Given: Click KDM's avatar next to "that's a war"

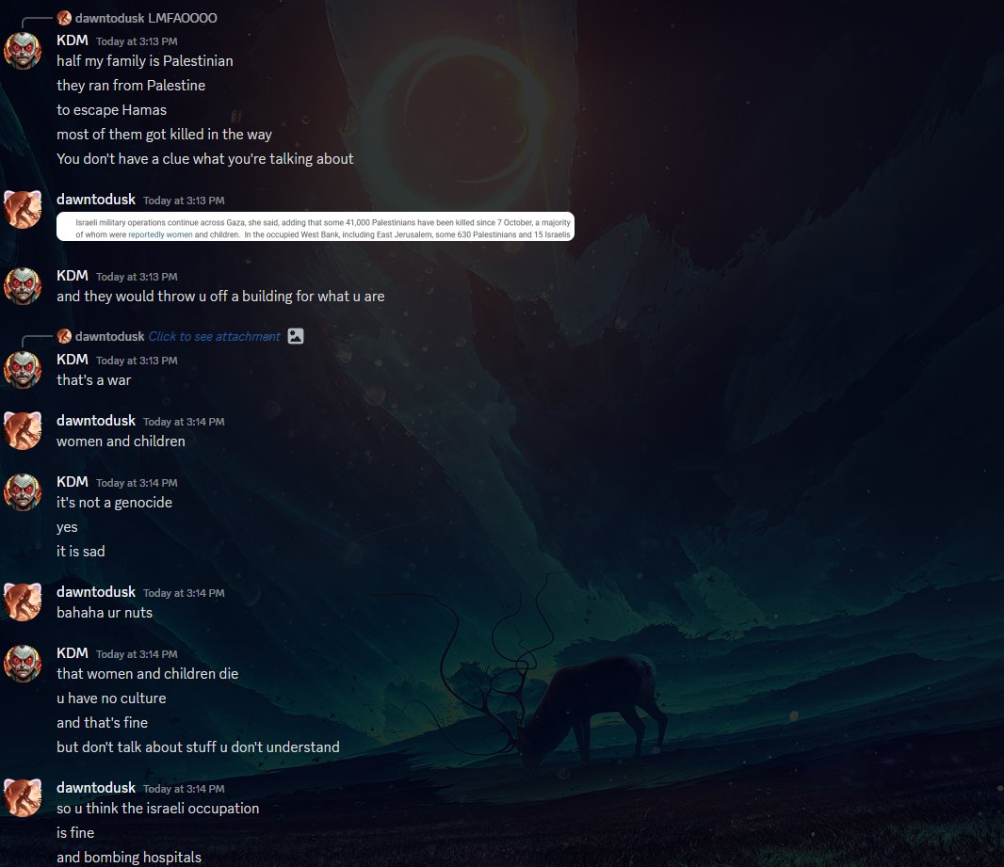Looking at the screenshot, I should point(23,370).
